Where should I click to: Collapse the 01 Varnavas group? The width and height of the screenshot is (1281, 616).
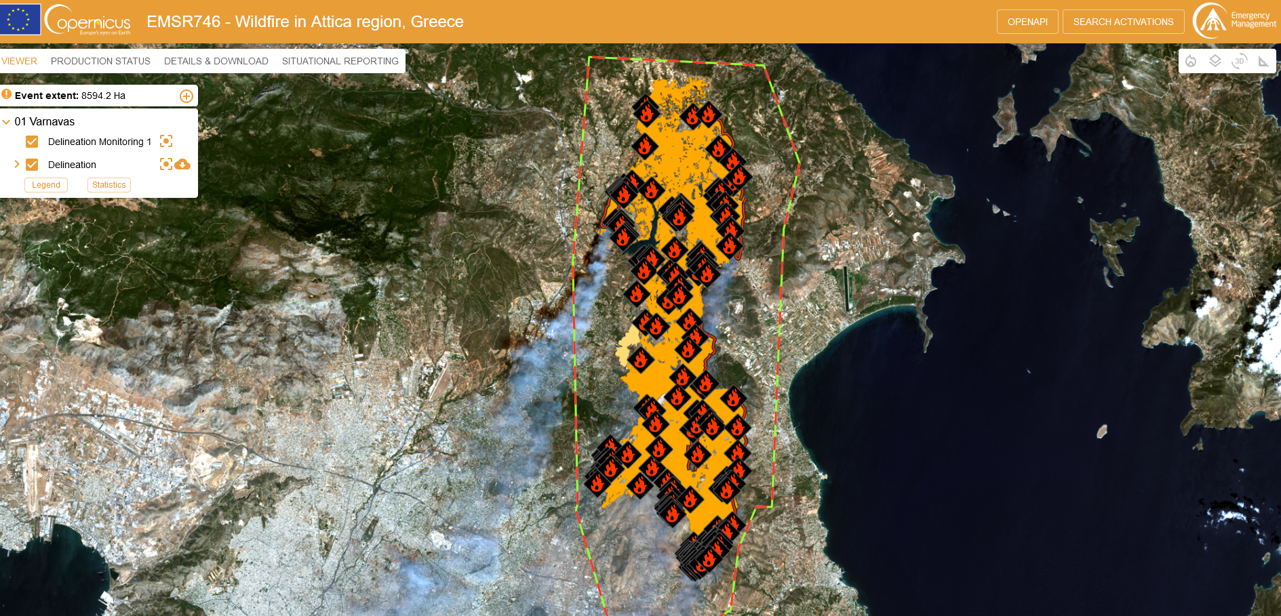click(x=7, y=122)
